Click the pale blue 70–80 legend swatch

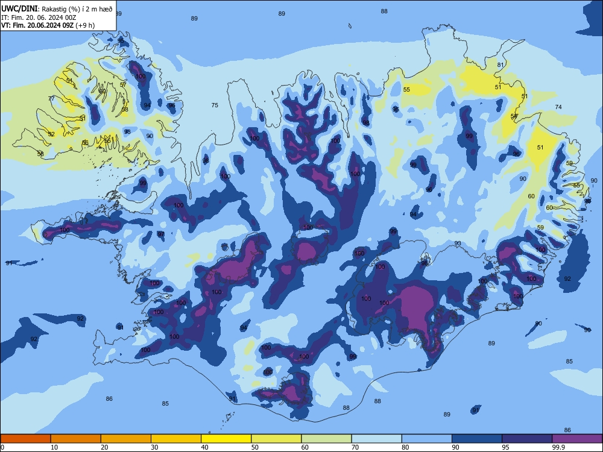pos(376,439)
